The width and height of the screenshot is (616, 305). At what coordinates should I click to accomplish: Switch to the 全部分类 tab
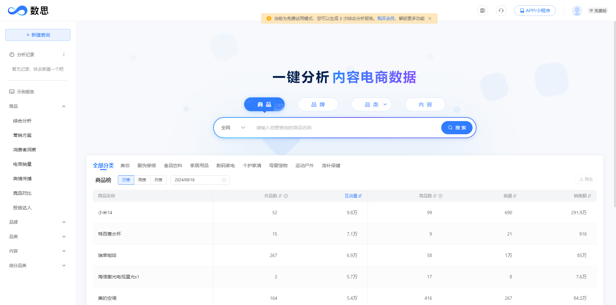point(103,165)
